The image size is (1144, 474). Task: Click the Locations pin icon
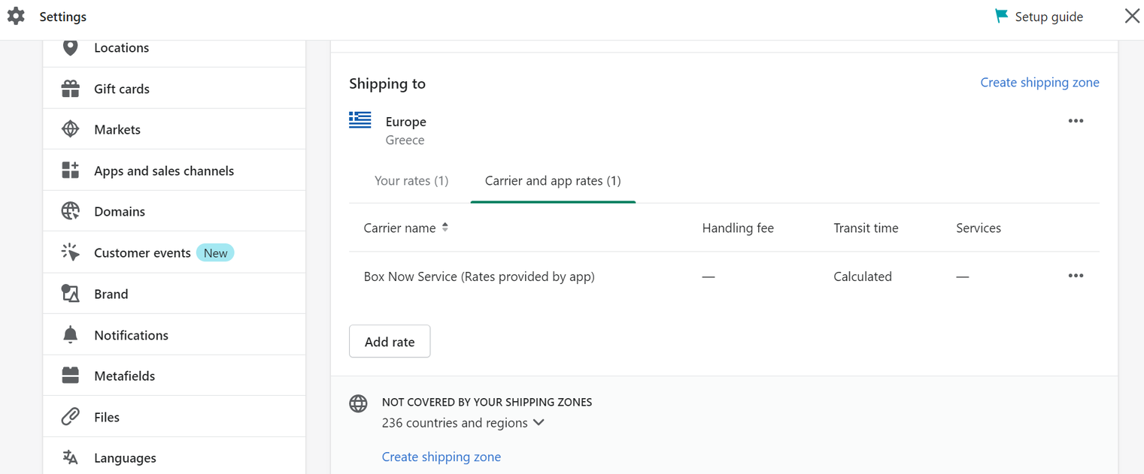pos(70,47)
